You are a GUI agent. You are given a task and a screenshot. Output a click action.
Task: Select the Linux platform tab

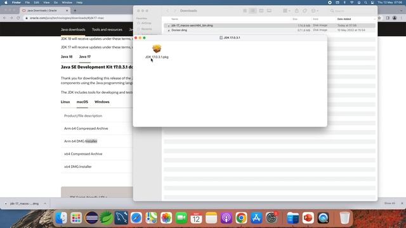tap(65, 102)
